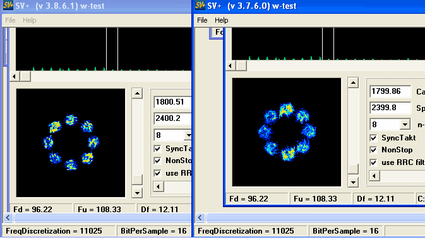Image resolution: width=425 pixels, height=238 pixels.
Task: Open the File menu in v3.7.6.0 window
Action: [202, 20]
